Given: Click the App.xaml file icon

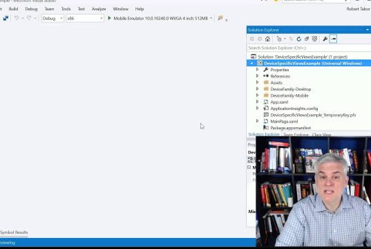Looking at the screenshot, I should pos(266,102).
